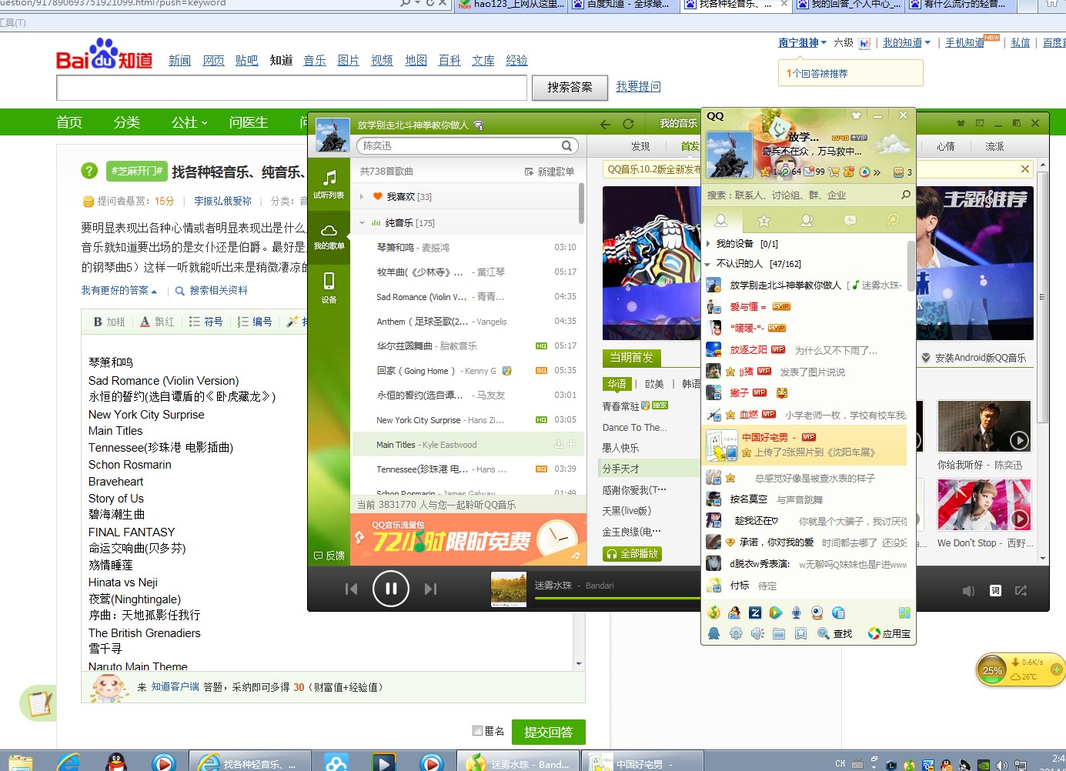Image resolution: width=1066 pixels, height=771 pixels.
Task: Click the QQ Music back arrow
Action: pos(606,124)
